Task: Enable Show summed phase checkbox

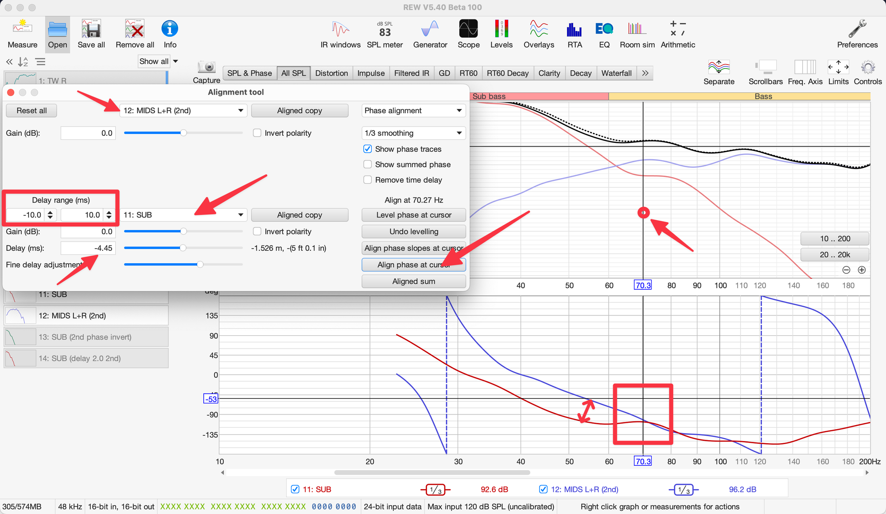Action: point(368,165)
